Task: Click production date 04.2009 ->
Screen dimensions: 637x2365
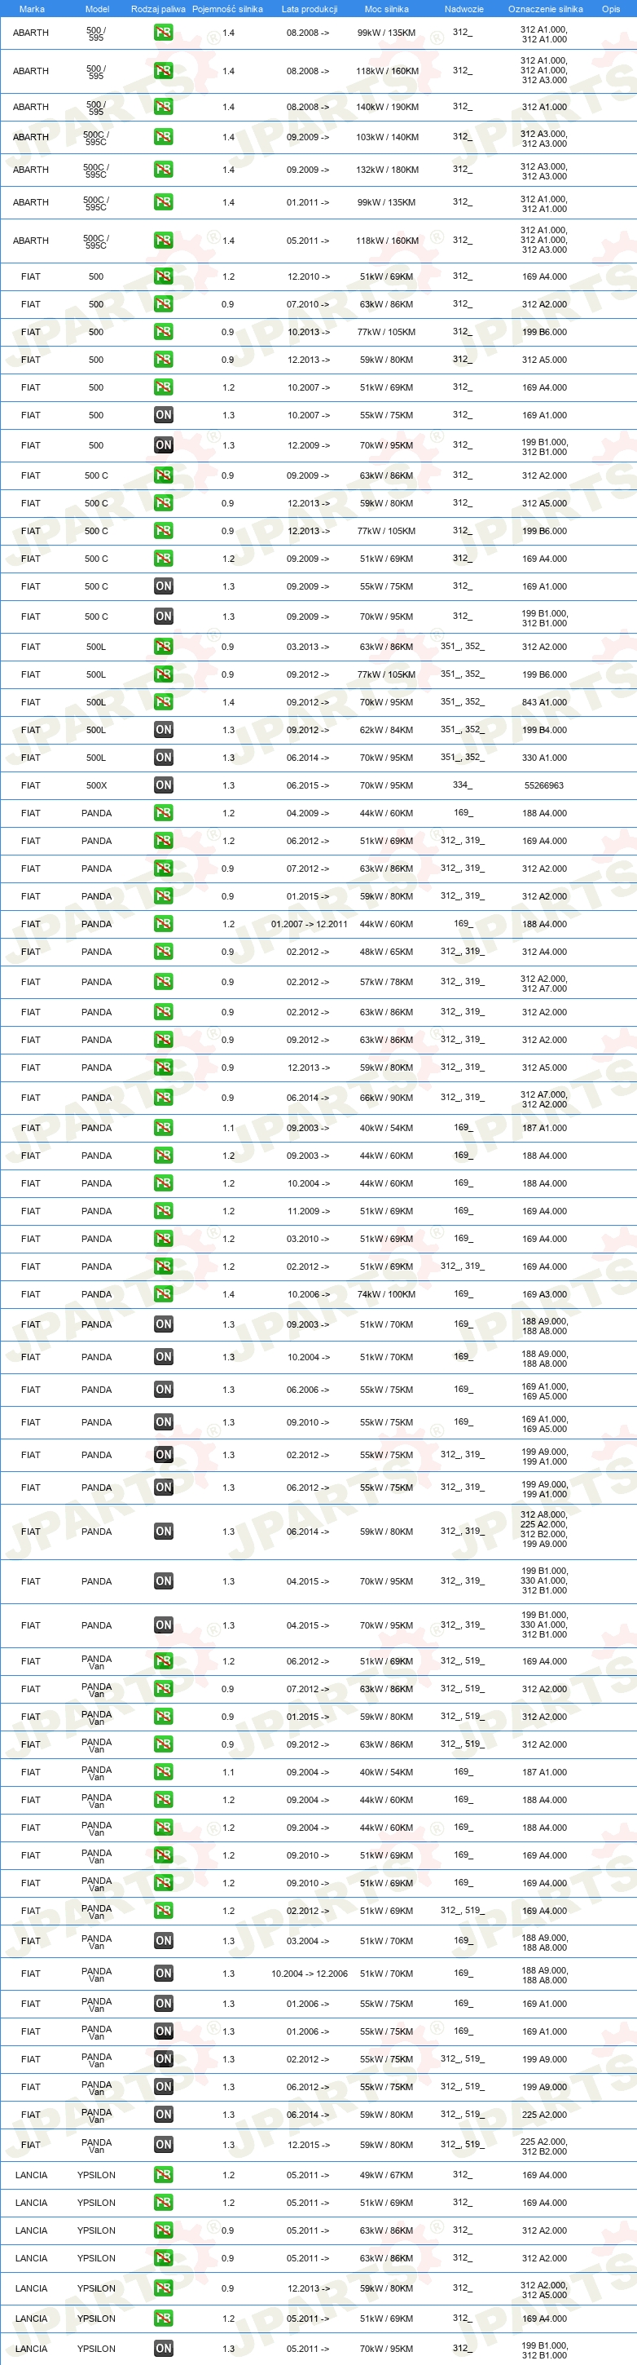Action: (309, 813)
